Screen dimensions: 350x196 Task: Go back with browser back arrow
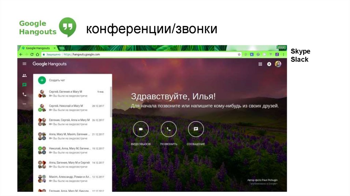click(21, 54)
